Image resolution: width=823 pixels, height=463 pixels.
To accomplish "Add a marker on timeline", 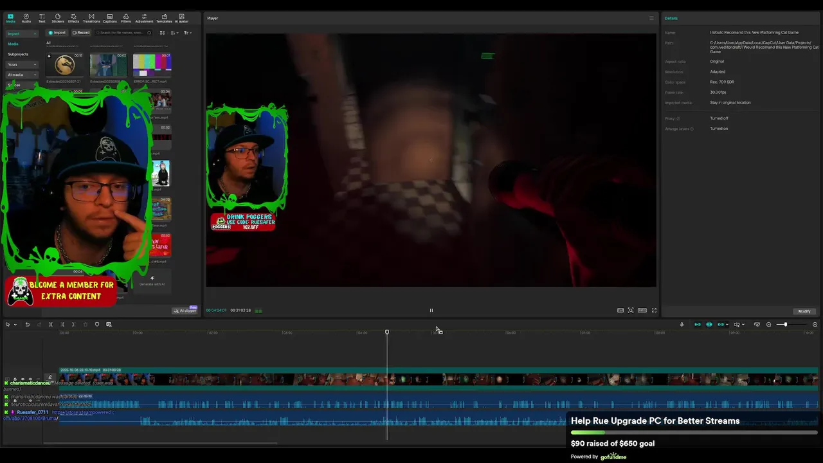I will (97, 325).
